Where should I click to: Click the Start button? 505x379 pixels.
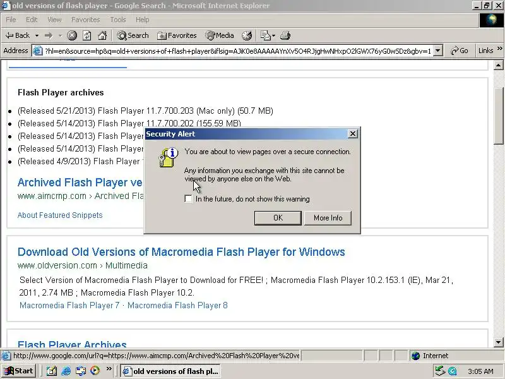pos(18,371)
